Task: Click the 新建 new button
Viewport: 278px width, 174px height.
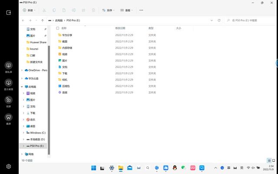Action: [29, 10]
